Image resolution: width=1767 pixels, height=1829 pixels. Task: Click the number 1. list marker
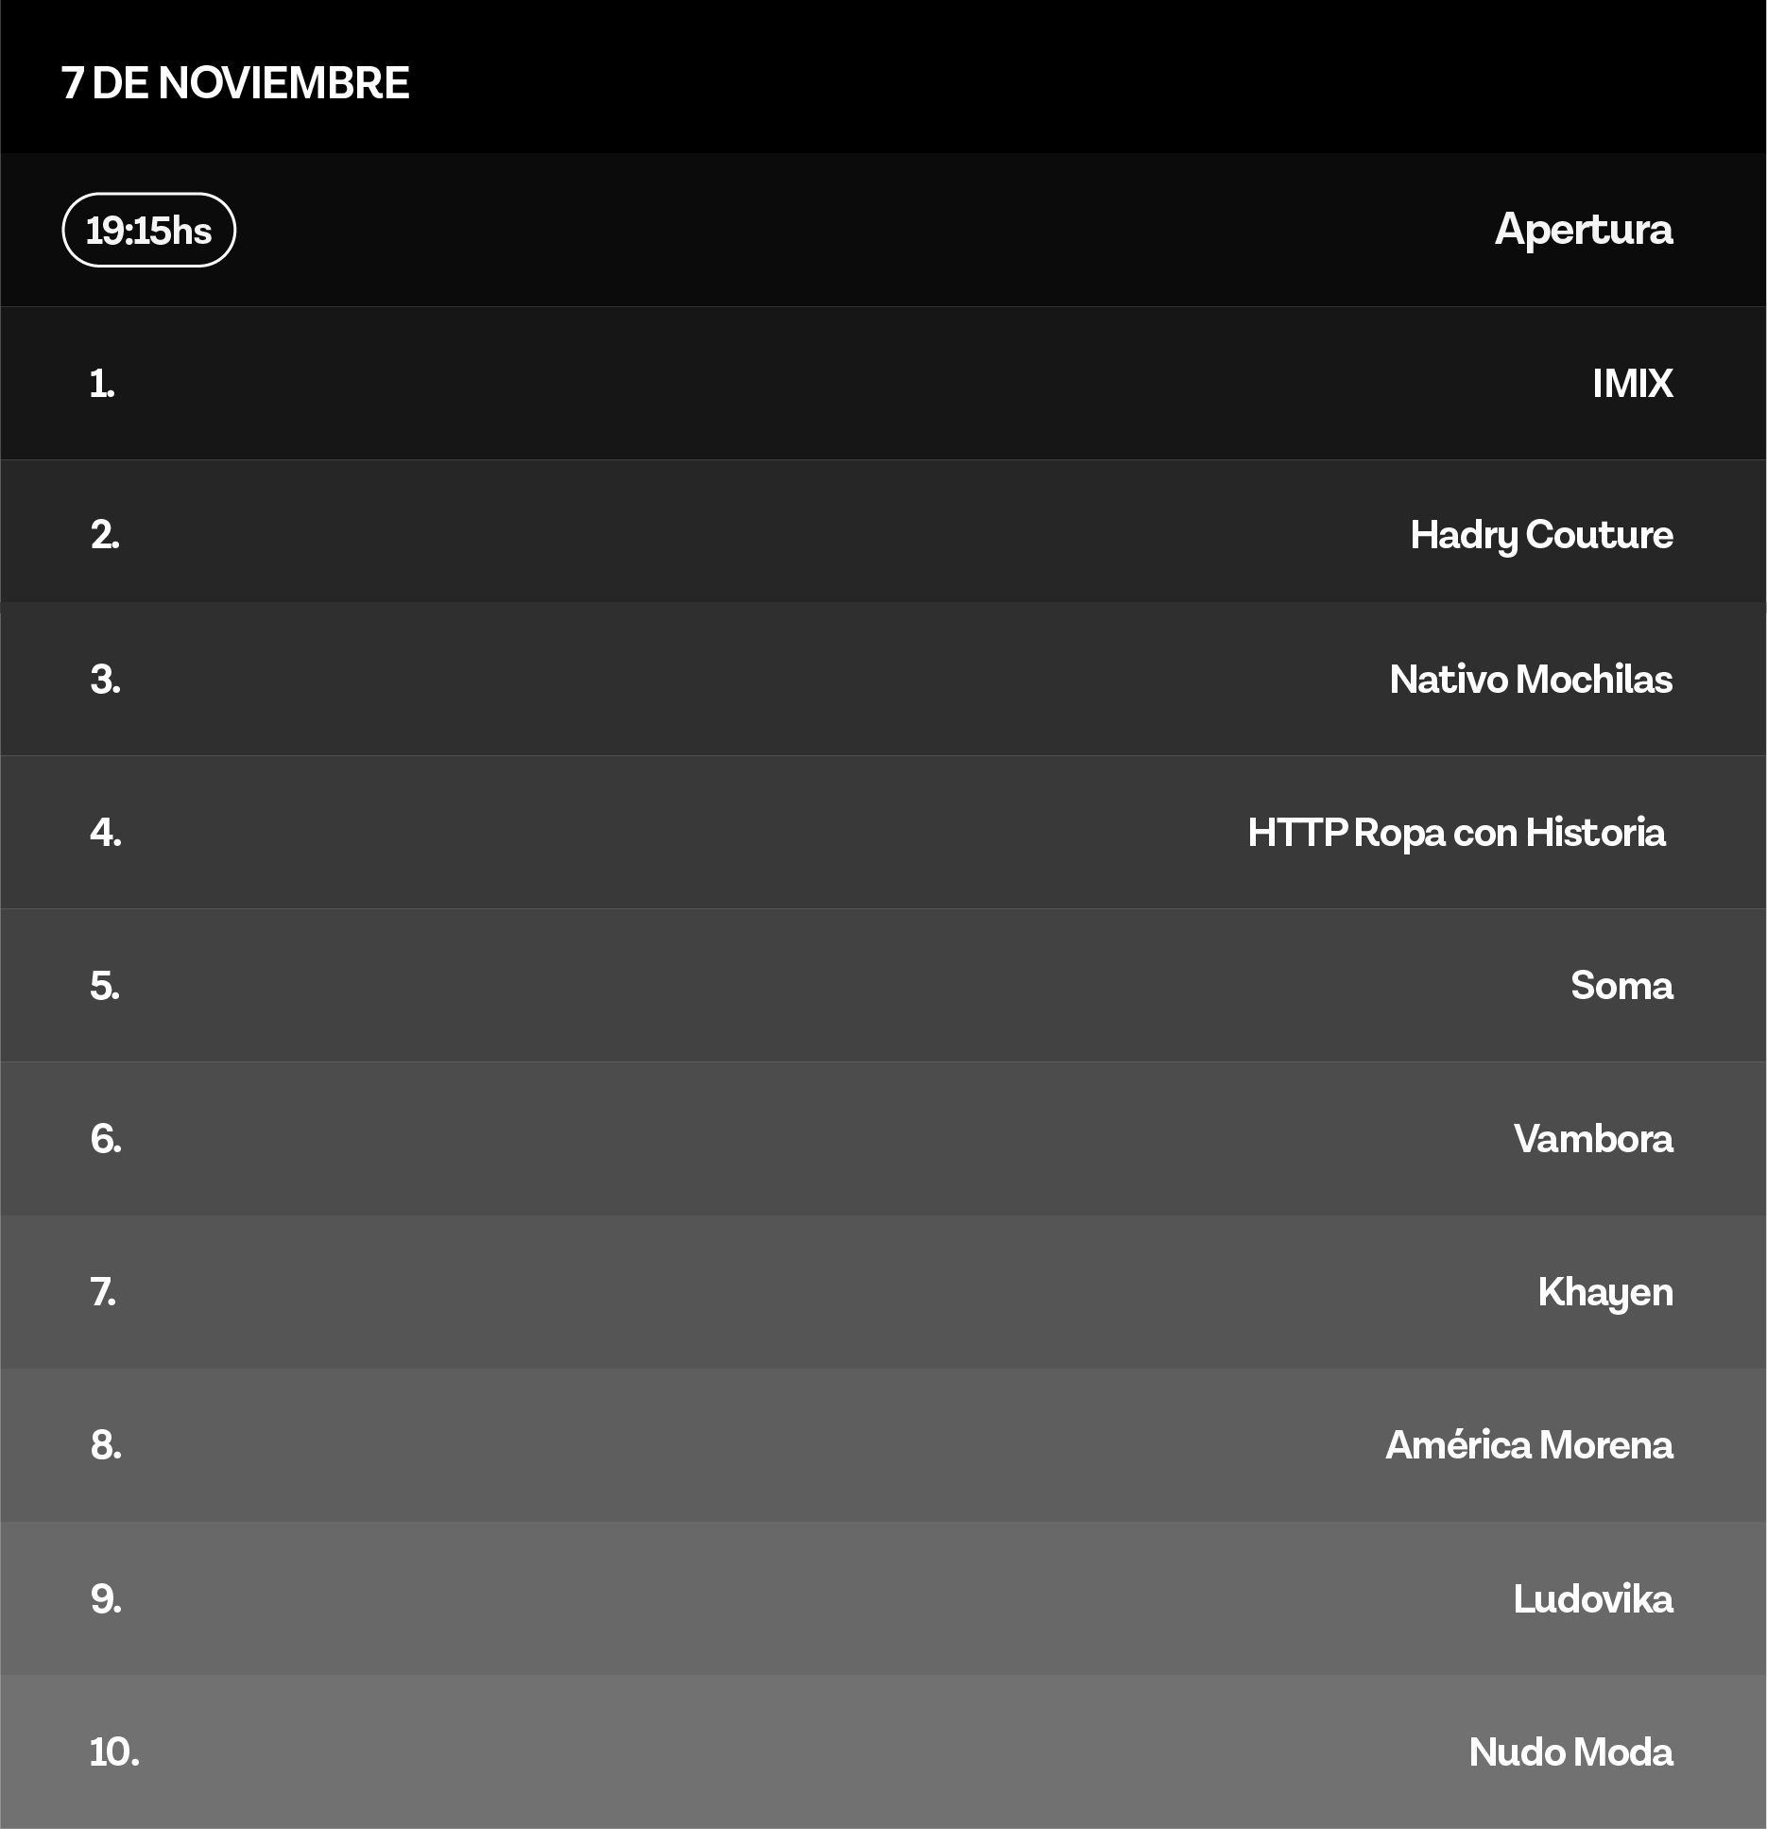point(102,384)
